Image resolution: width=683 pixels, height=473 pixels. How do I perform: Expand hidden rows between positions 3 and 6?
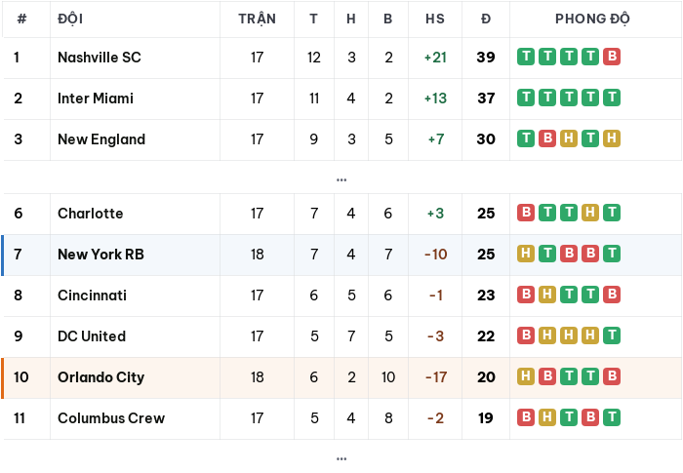(341, 179)
